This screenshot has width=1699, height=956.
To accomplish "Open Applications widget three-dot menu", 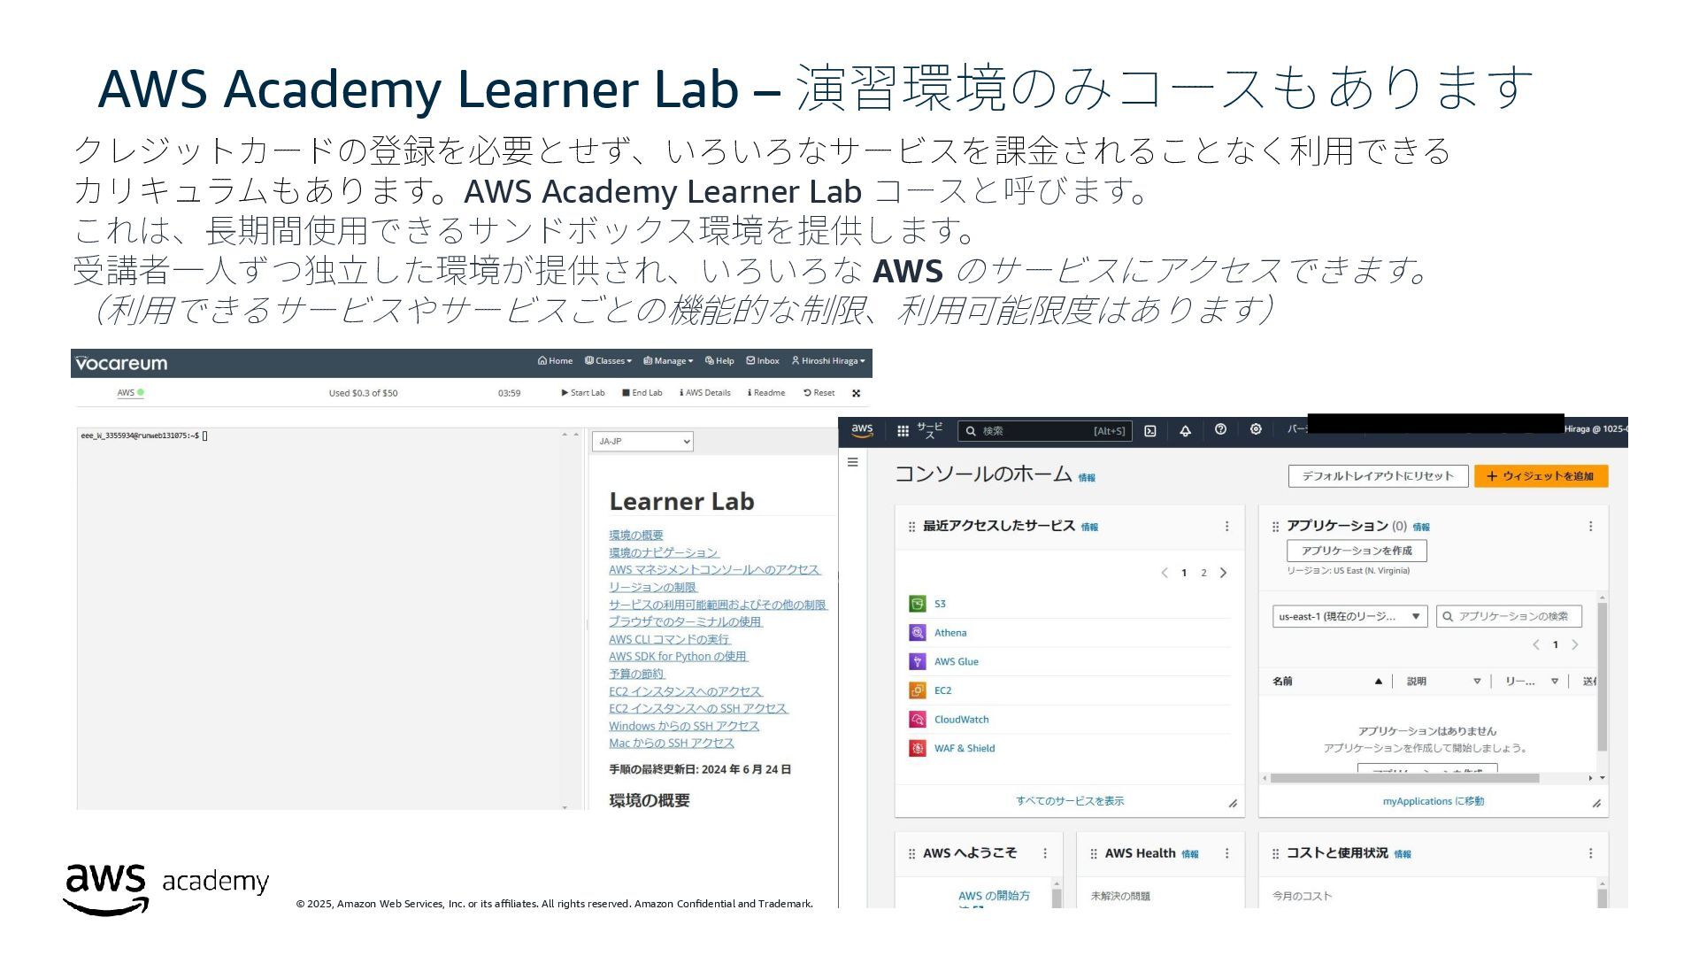I will (1590, 527).
